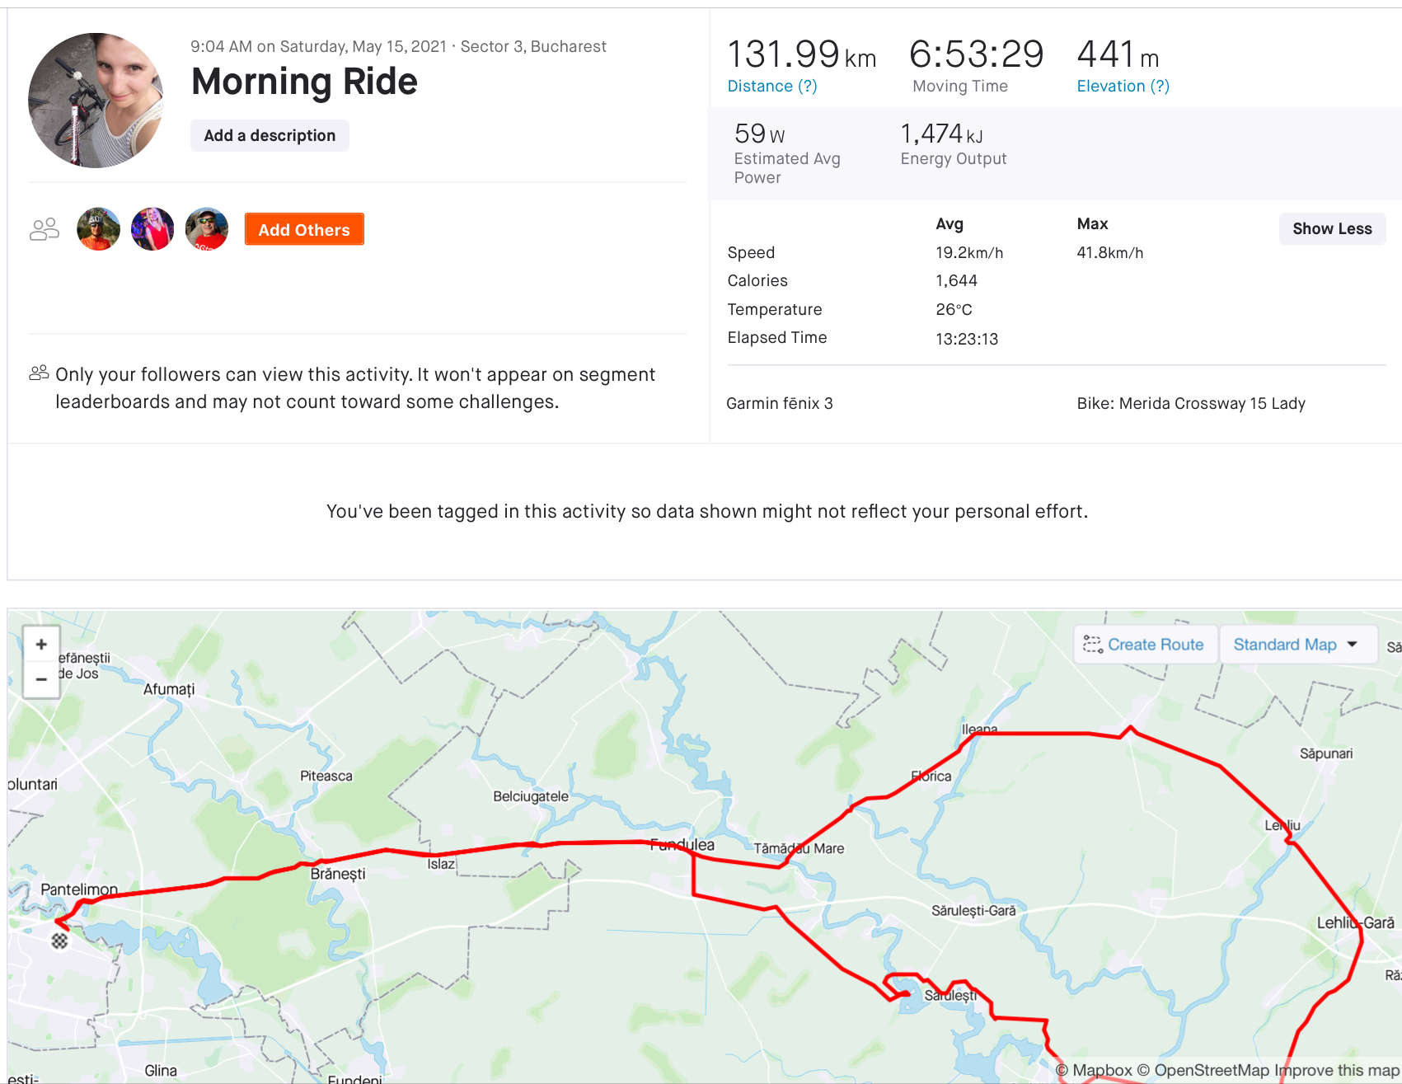1402x1084 pixels.
Task: Open third tagged athlete's avatar
Action: tap(207, 229)
